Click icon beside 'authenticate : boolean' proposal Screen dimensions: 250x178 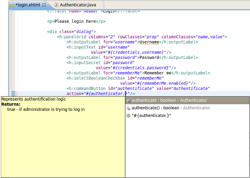tap(129, 101)
